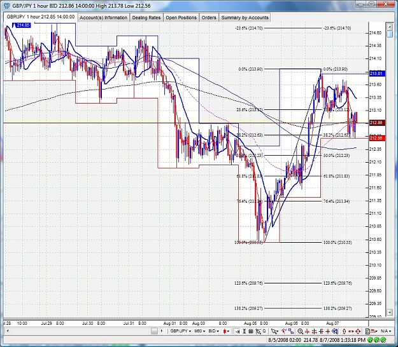Click the right-hand 50.0% (212.23) Fibonacci label

[x=337, y=156]
